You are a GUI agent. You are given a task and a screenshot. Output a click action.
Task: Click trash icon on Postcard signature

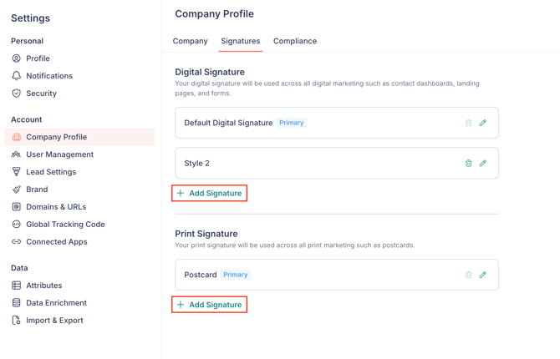[469, 275]
